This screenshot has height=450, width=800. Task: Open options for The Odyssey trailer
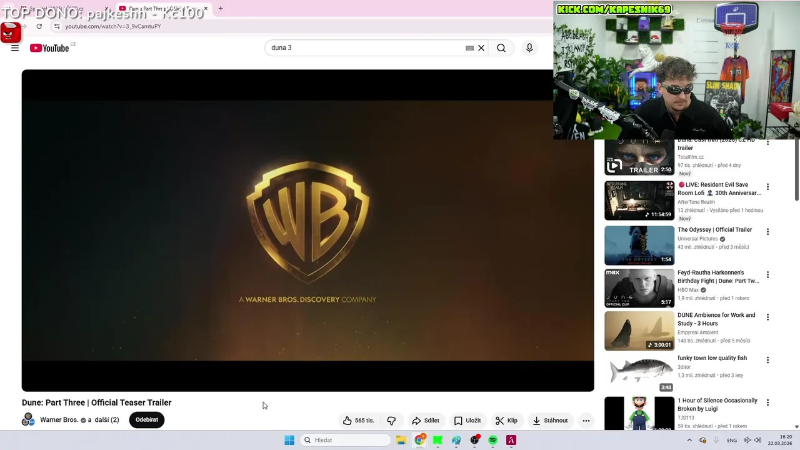(767, 232)
